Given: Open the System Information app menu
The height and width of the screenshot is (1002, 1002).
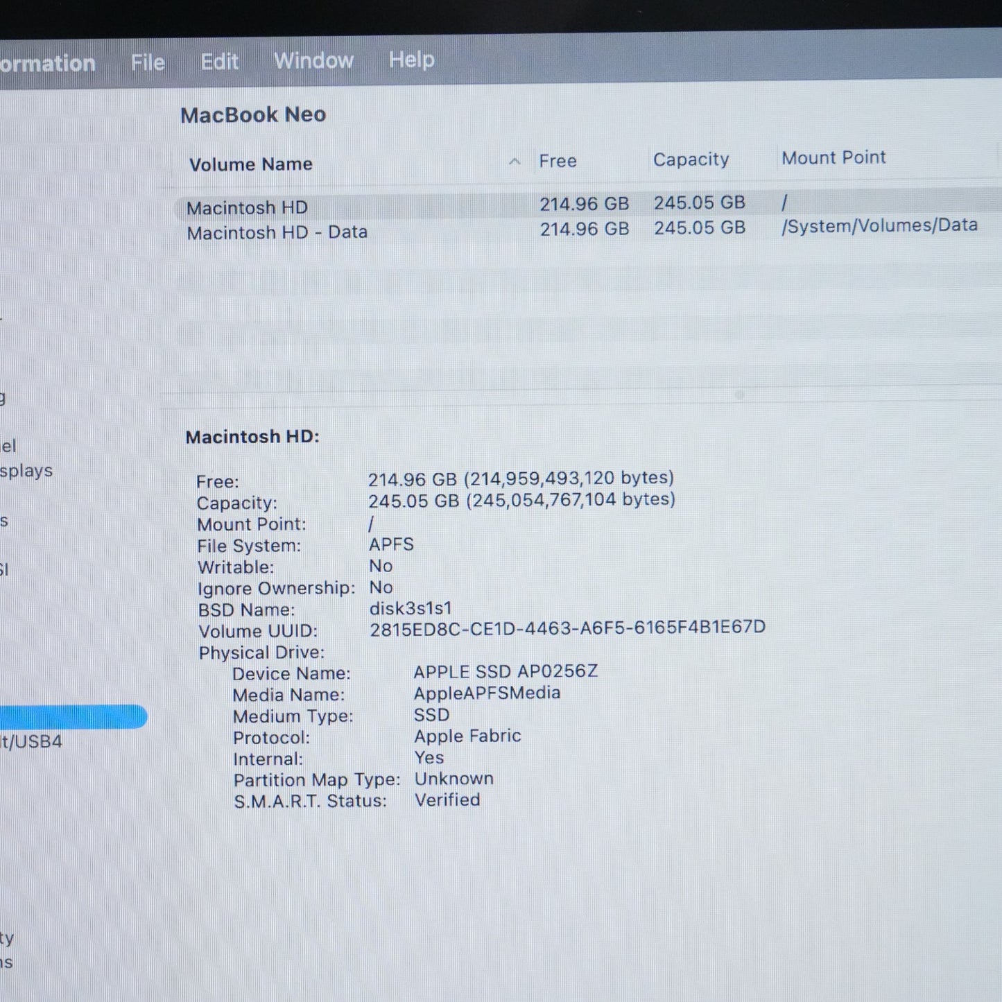Looking at the screenshot, I should click(47, 64).
